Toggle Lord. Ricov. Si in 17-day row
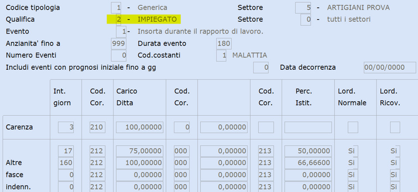This screenshot has height=192, width=418. pyautogui.click(x=395, y=151)
